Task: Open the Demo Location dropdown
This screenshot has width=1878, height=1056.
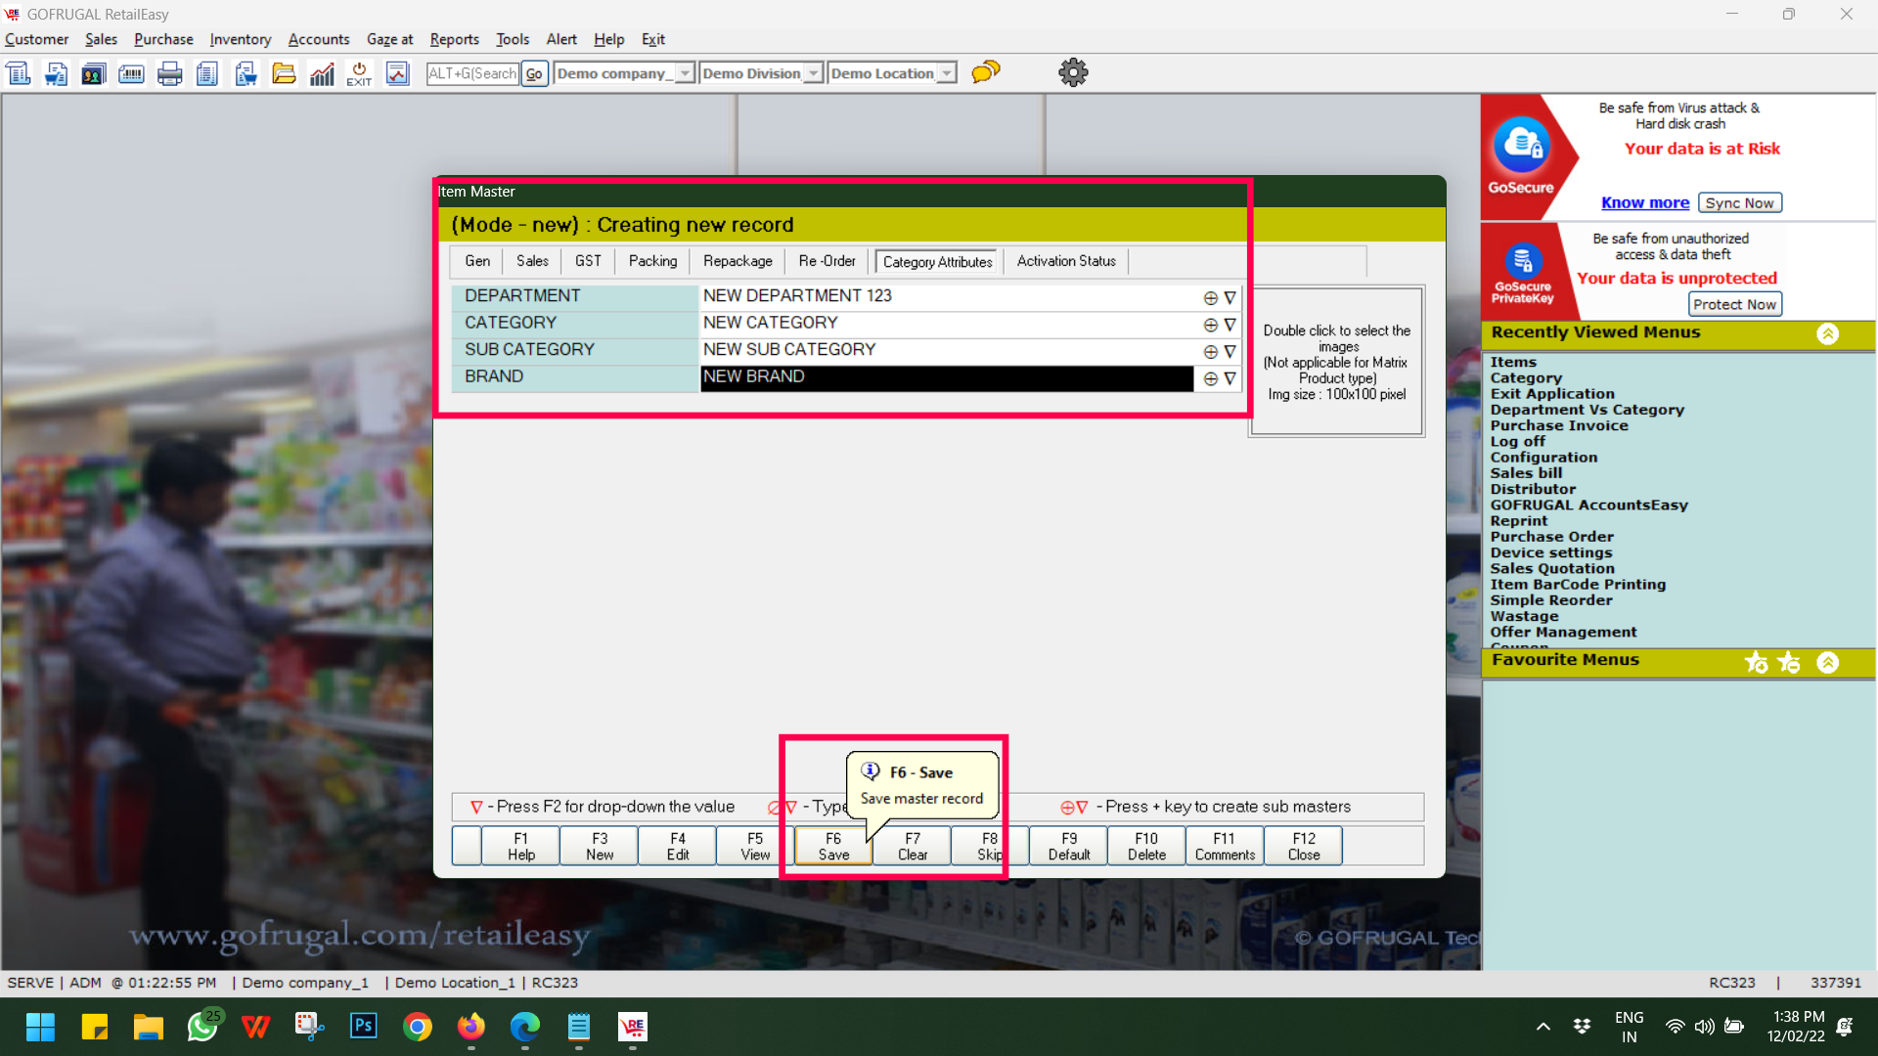Action: pyautogui.click(x=946, y=73)
